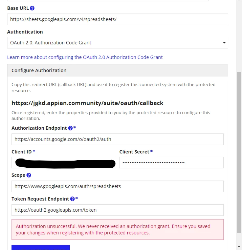Click the scrollbar up arrow
The image size is (242, 250).
[239, 0]
